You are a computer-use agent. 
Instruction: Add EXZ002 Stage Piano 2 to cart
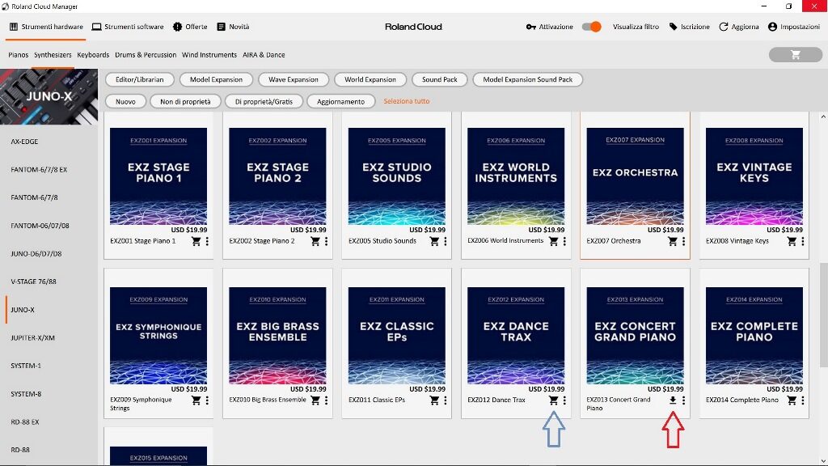[x=315, y=241]
